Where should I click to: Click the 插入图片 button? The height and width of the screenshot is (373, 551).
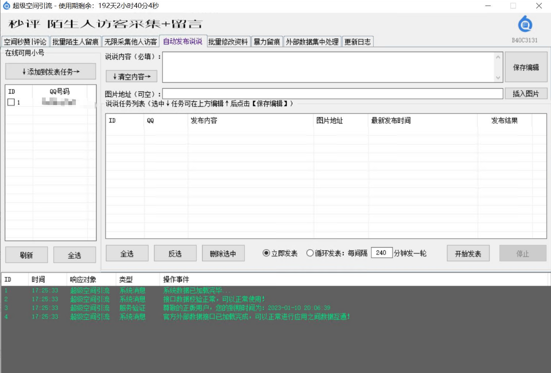[x=526, y=93]
